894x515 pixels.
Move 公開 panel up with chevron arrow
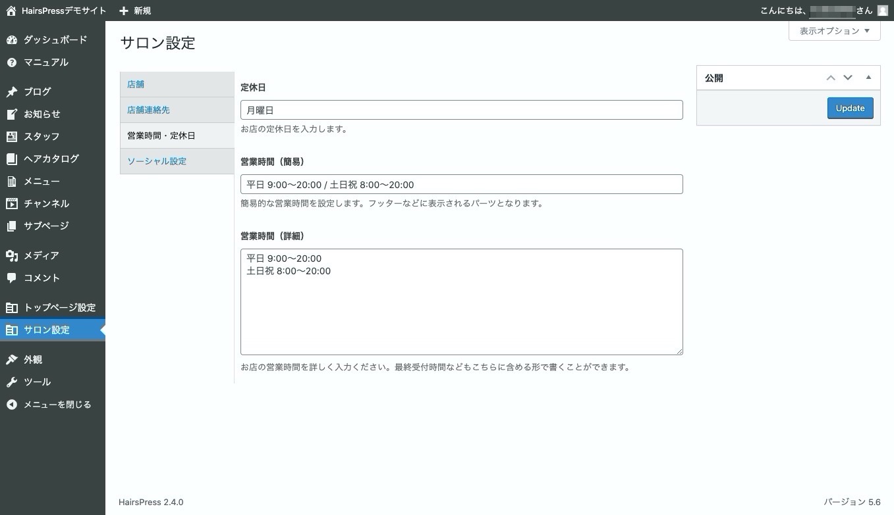831,78
